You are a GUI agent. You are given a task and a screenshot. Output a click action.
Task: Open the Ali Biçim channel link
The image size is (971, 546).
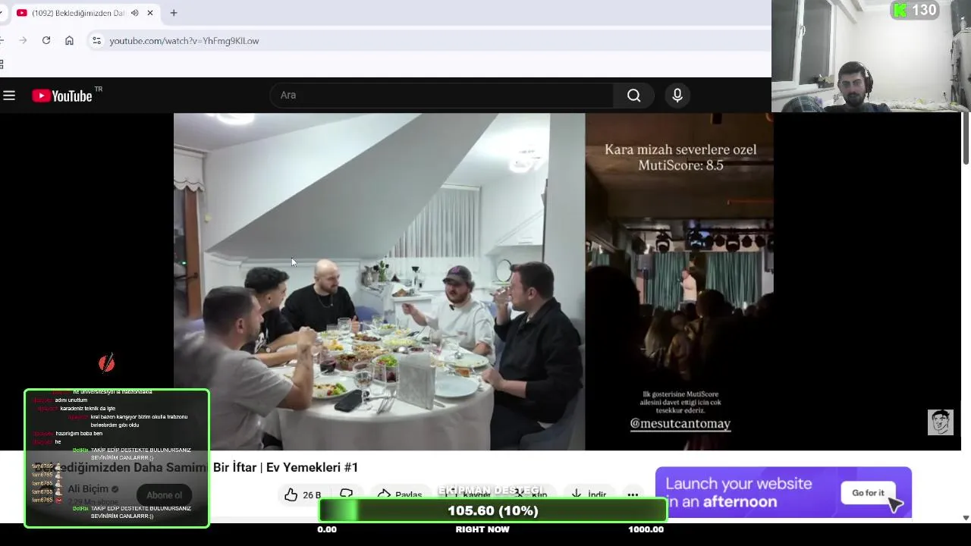[88, 488]
